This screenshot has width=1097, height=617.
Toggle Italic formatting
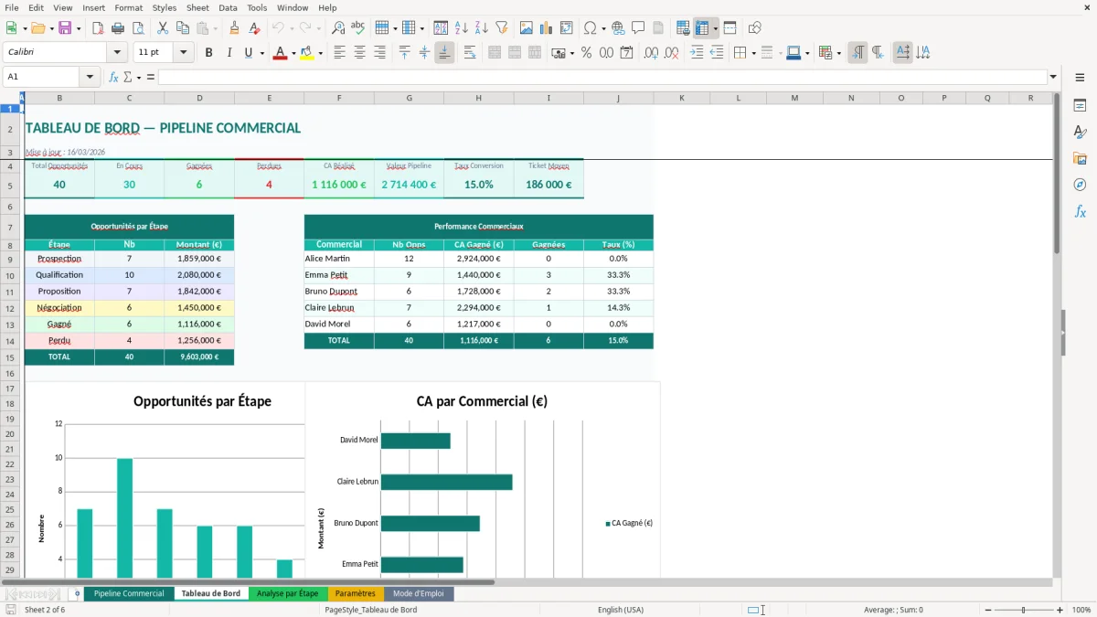(x=229, y=53)
